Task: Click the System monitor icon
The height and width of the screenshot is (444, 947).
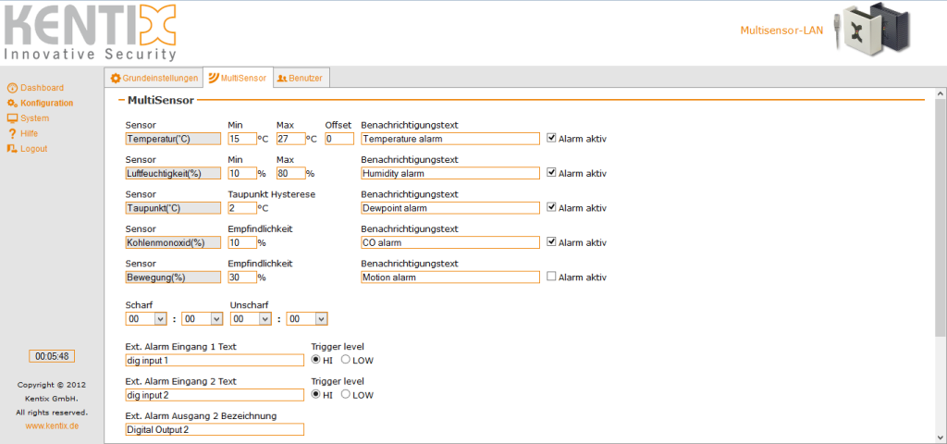Action: [12, 118]
